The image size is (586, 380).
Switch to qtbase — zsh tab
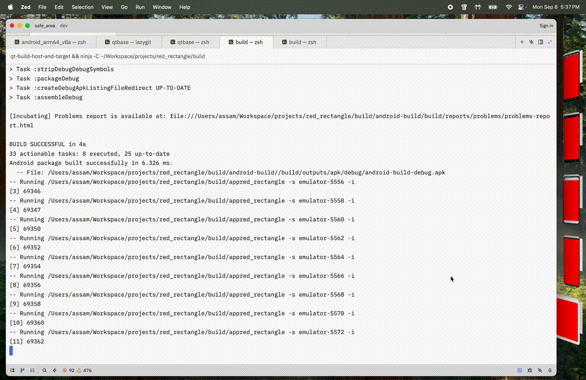click(x=190, y=42)
